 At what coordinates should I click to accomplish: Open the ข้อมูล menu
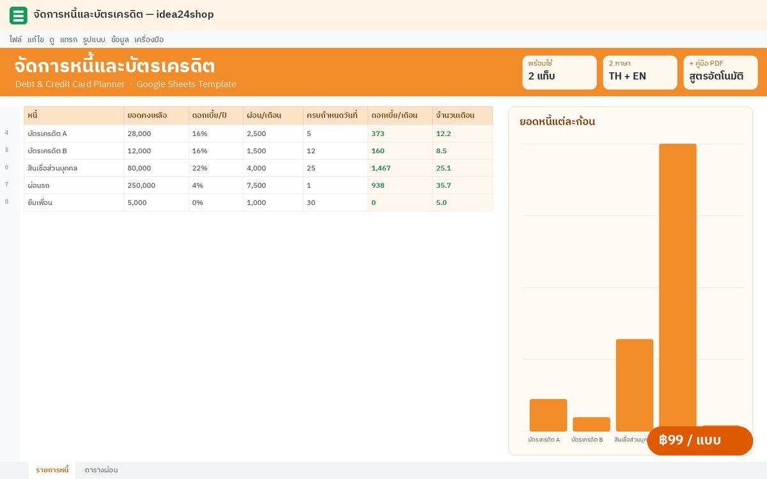pyautogui.click(x=120, y=40)
